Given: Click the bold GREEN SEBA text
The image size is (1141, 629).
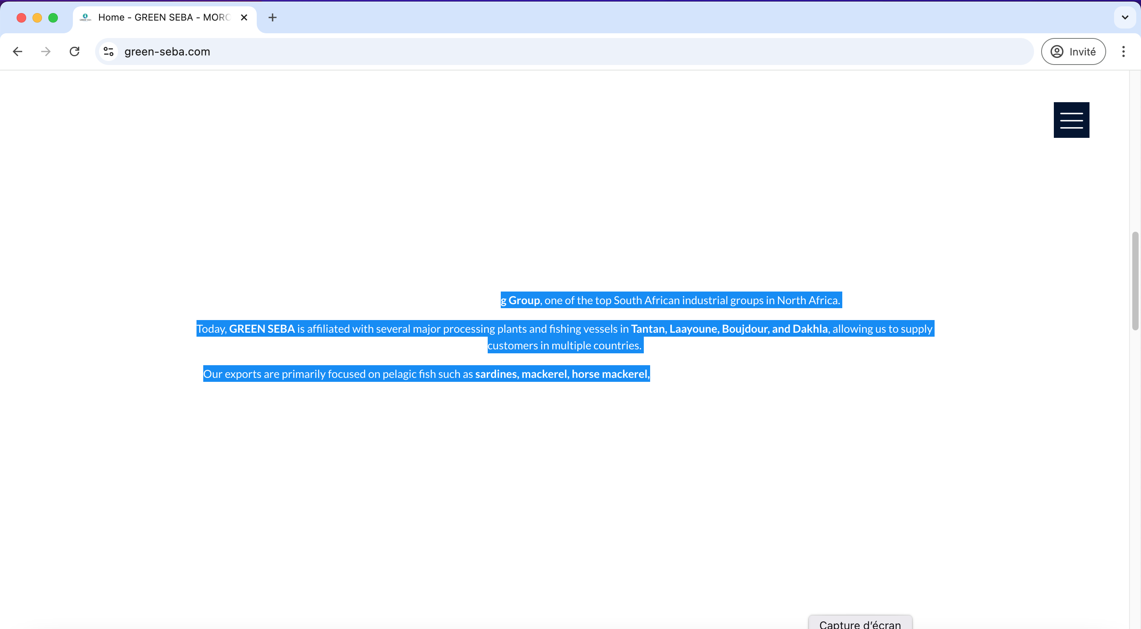Looking at the screenshot, I should [x=262, y=329].
